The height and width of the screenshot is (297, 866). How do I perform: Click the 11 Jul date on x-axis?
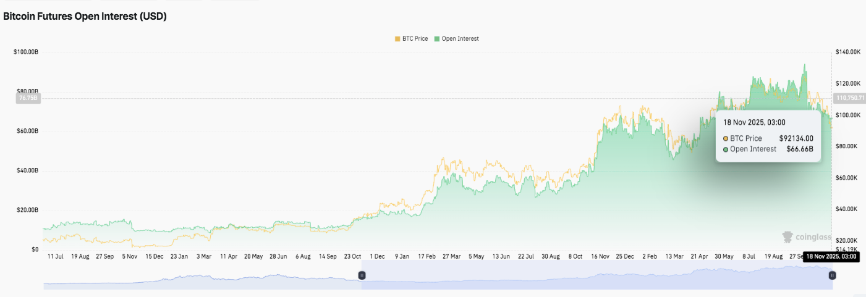[x=56, y=256]
